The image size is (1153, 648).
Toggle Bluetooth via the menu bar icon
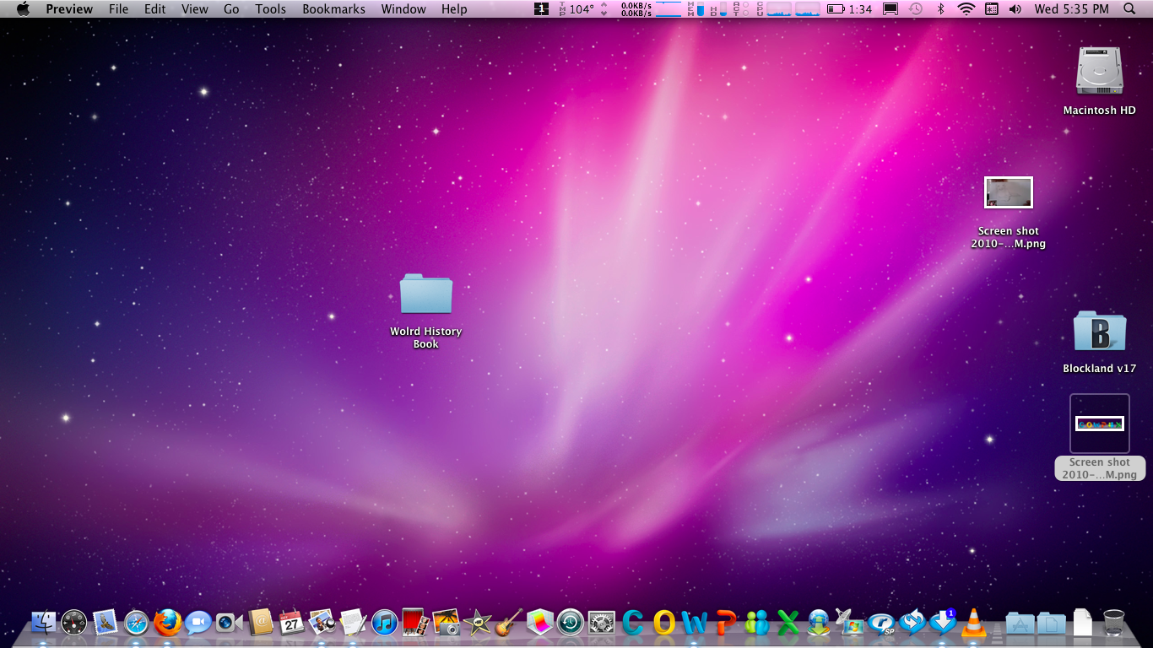coord(940,10)
